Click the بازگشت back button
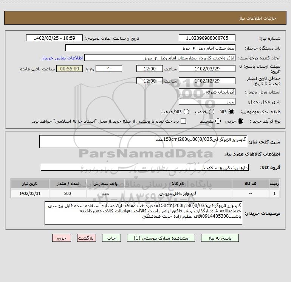Screen dimensions: 291x282 click(x=87, y=238)
